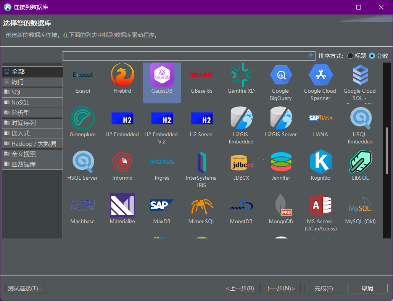The height and width of the screenshot is (301, 393).
Task: Filter drivers by SQL category
Action: click(32, 92)
